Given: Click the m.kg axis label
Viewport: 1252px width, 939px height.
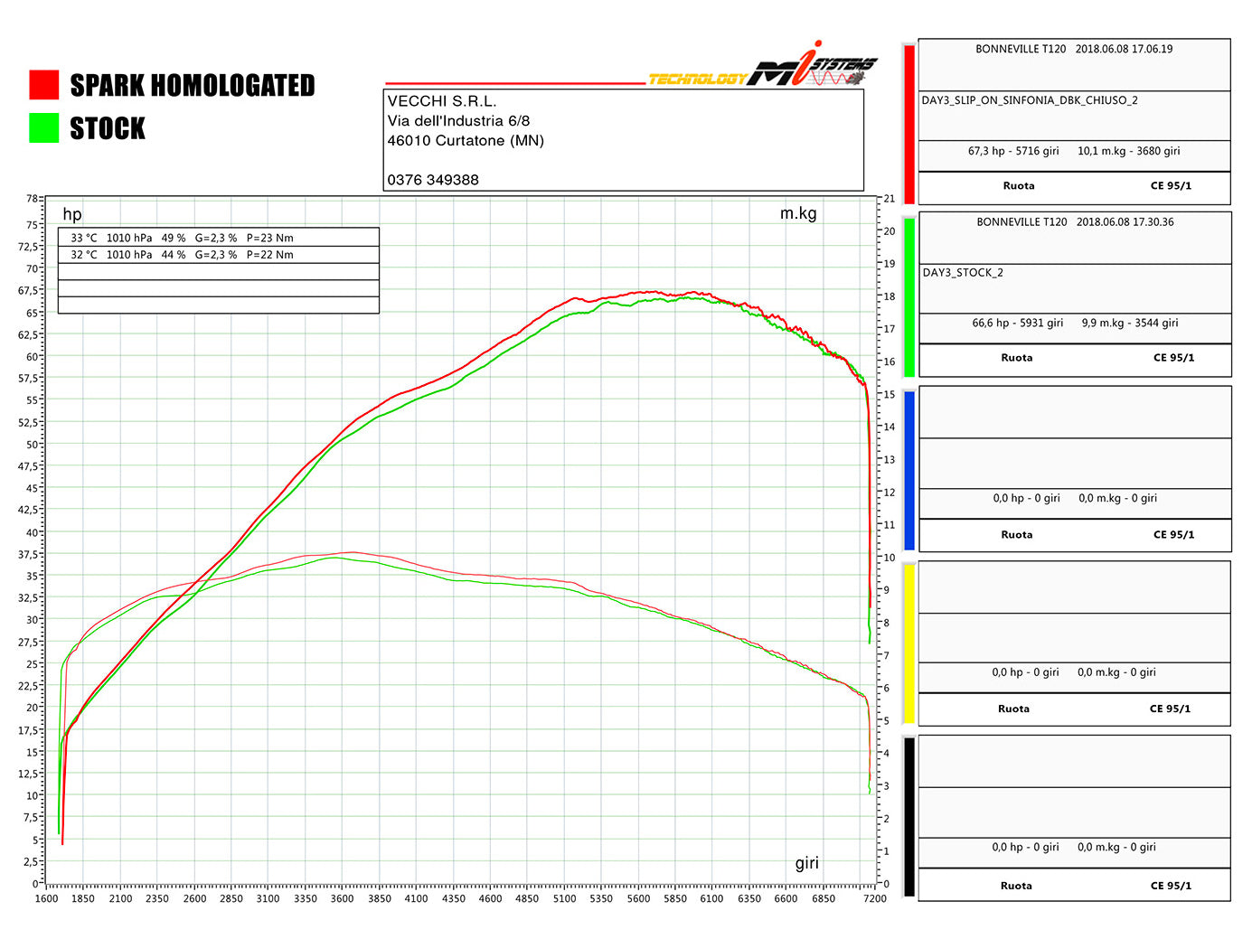Looking at the screenshot, I should 798,213.
